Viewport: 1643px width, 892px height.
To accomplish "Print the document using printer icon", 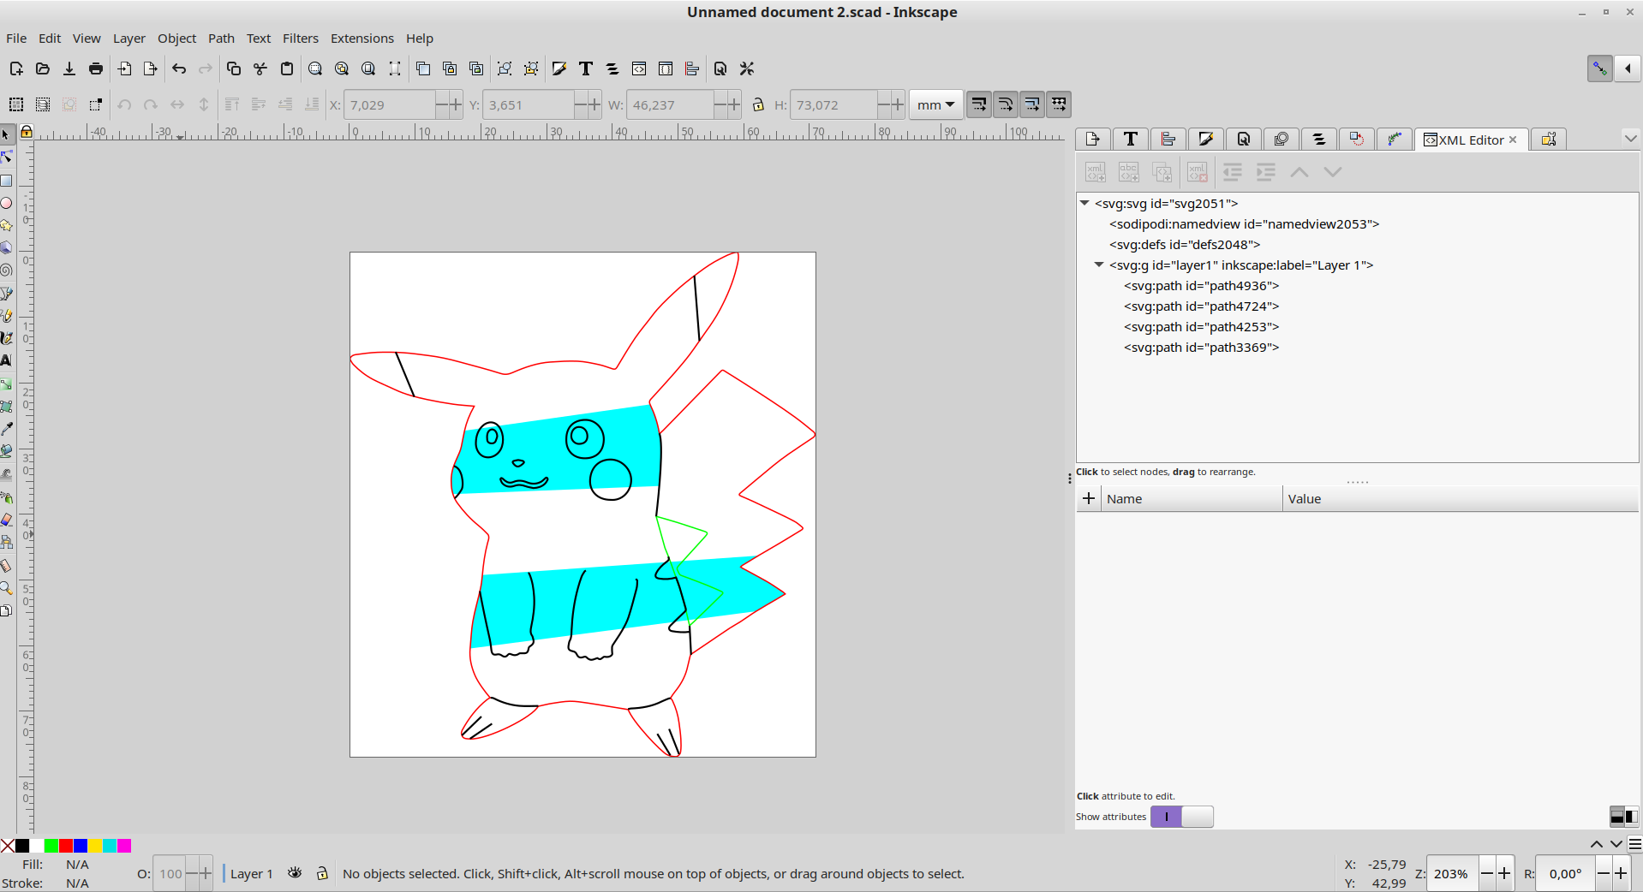I will tap(95, 68).
